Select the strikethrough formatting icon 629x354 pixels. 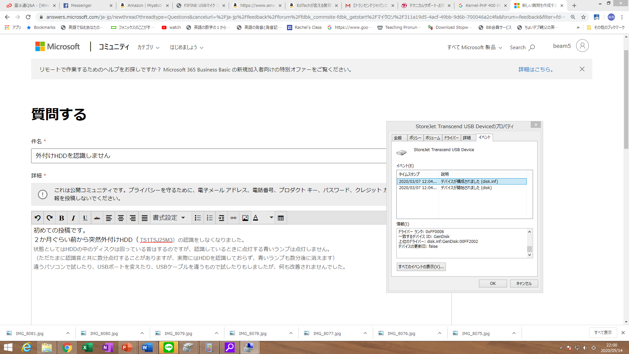pyautogui.click(x=97, y=218)
